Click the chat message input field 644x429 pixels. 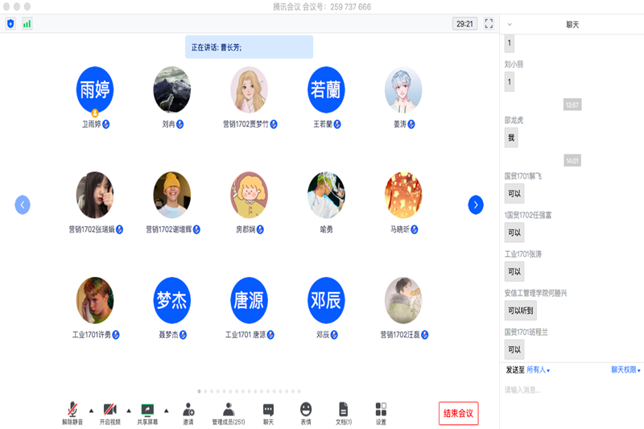point(572,390)
